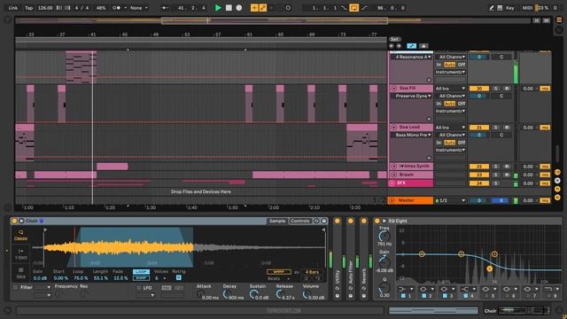Toggle Saw Lead track activator 31
Screen dimensions: 567x319
[x=479, y=128]
